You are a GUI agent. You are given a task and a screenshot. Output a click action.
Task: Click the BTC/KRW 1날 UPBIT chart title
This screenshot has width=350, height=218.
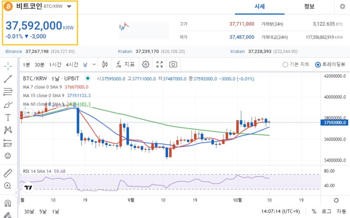pyautogui.click(x=51, y=79)
